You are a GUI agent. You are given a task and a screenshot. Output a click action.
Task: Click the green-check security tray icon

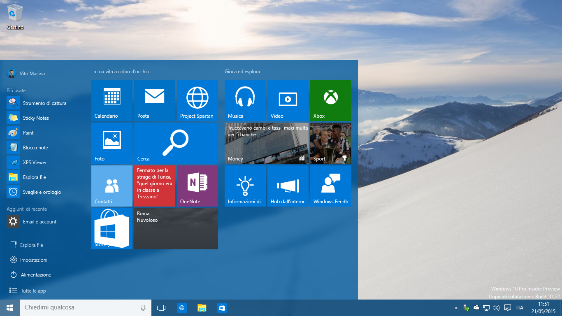[466, 308]
